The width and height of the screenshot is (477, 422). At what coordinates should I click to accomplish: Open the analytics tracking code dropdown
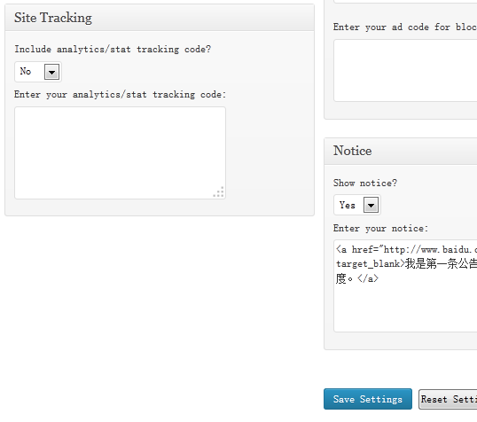(38, 72)
